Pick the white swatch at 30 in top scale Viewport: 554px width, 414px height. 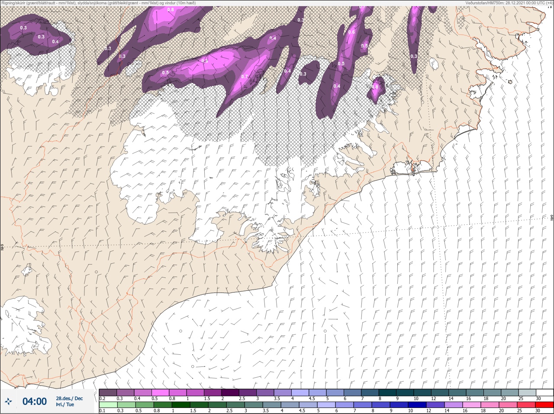(x=544, y=392)
